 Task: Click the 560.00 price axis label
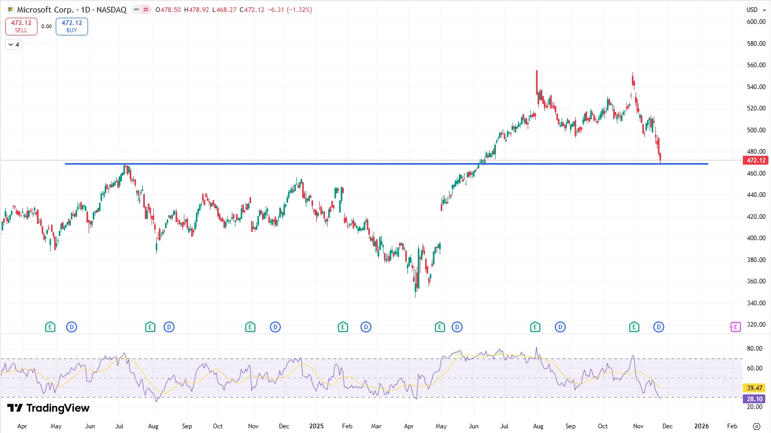(x=756, y=65)
